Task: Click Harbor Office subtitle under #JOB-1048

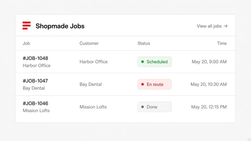Action: tap(37, 66)
